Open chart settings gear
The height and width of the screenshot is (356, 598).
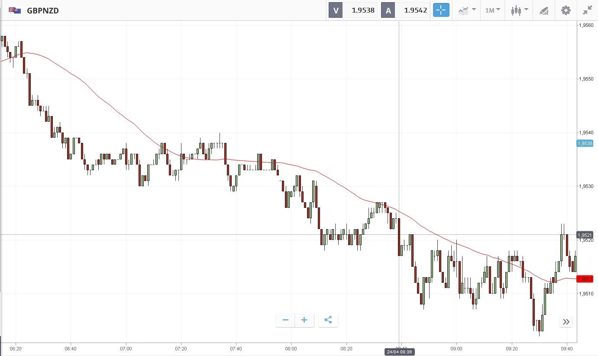(x=566, y=10)
